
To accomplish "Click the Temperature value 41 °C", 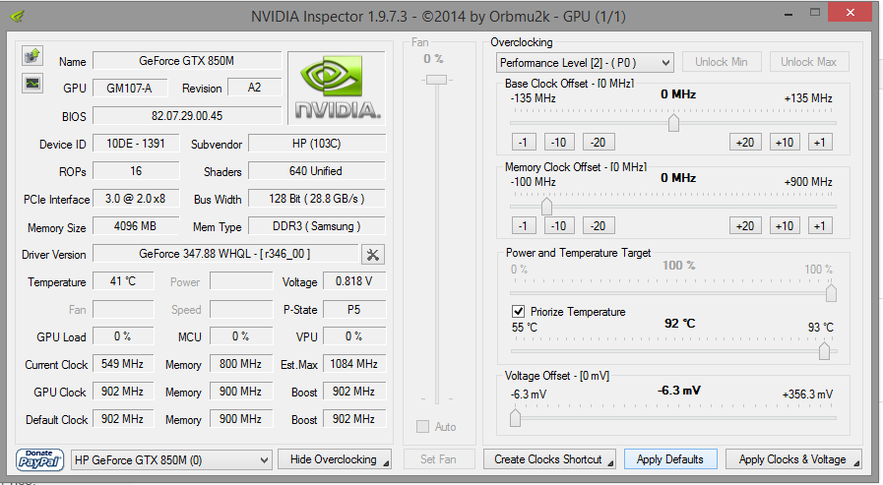I will point(123,281).
